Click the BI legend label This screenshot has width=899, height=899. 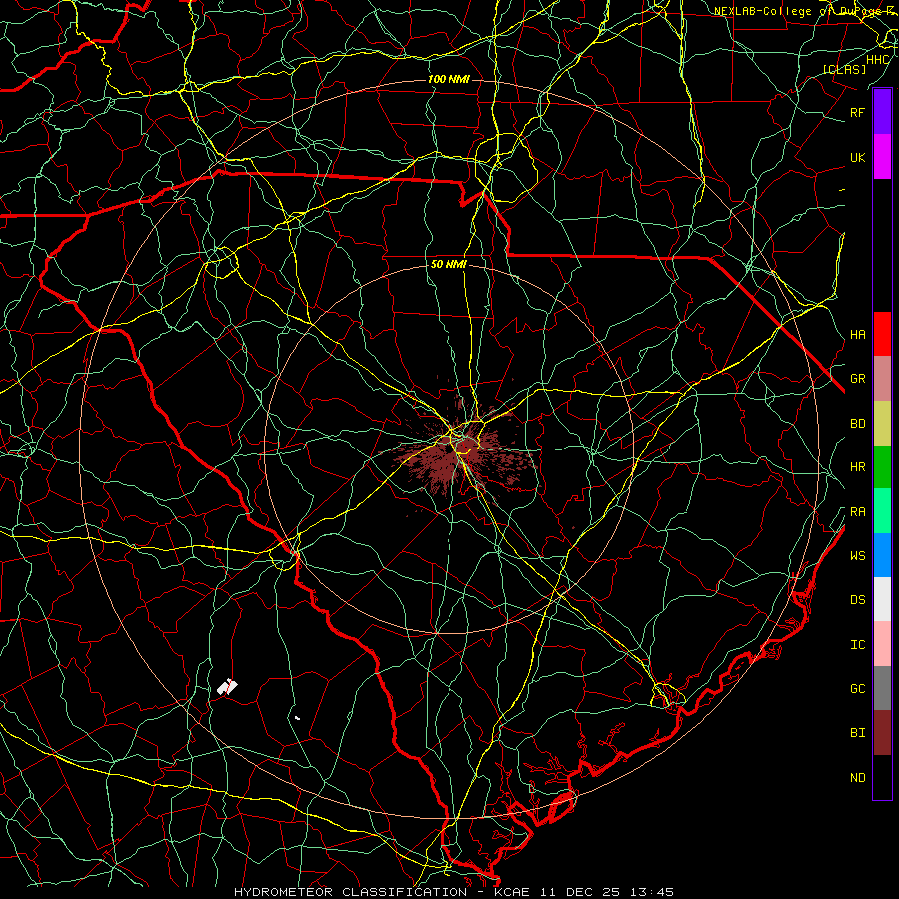click(x=857, y=733)
